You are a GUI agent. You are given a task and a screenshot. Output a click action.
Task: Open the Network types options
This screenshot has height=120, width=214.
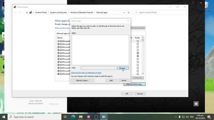83,80
